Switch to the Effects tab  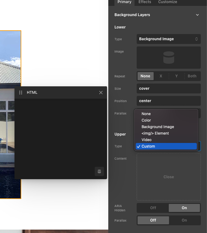pyautogui.click(x=145, y=2)
